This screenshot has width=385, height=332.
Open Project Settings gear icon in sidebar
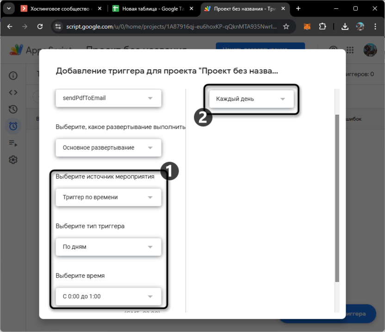13,160
